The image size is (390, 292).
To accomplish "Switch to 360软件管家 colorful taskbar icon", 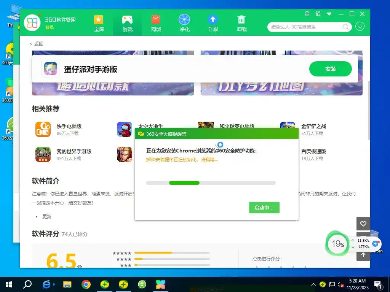I will (x=161, y=284).
